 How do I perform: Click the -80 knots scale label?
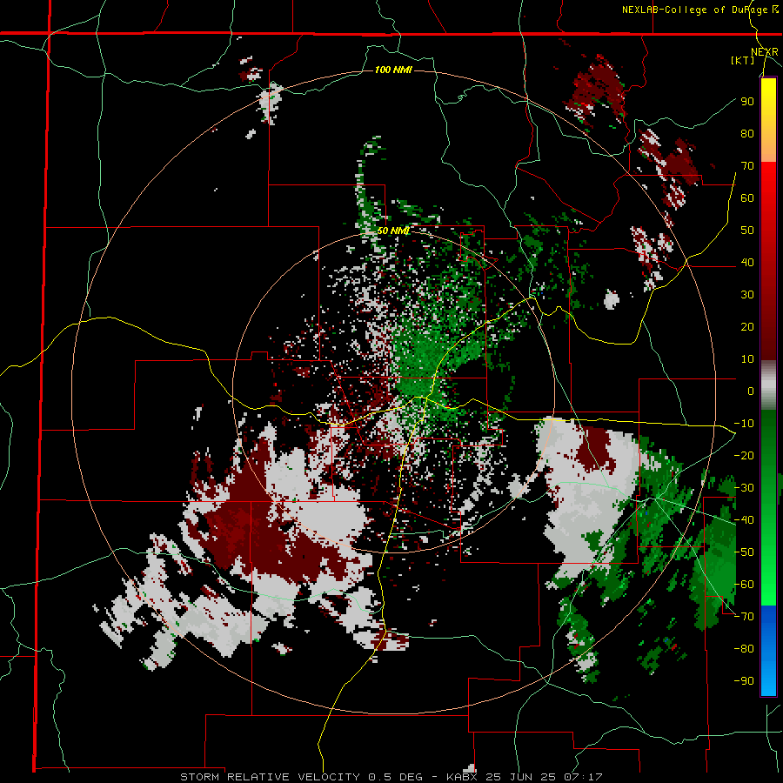(744, 649)
